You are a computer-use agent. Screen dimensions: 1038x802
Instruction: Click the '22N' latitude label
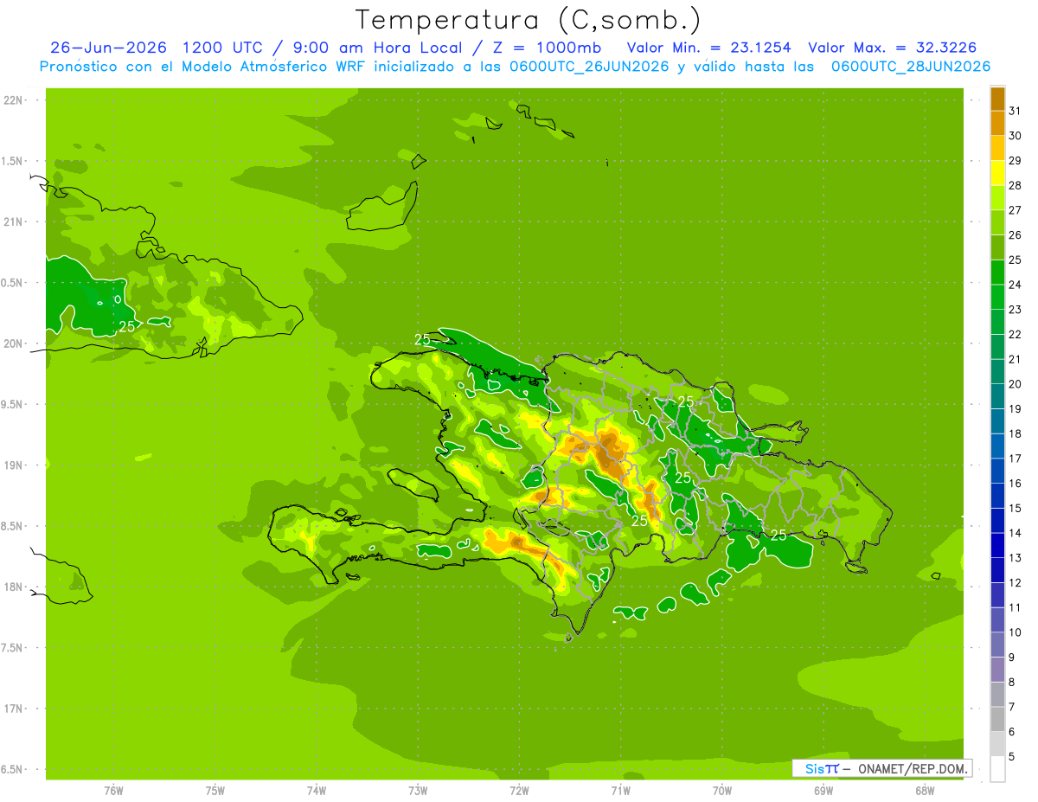click(x=14, y=100)
